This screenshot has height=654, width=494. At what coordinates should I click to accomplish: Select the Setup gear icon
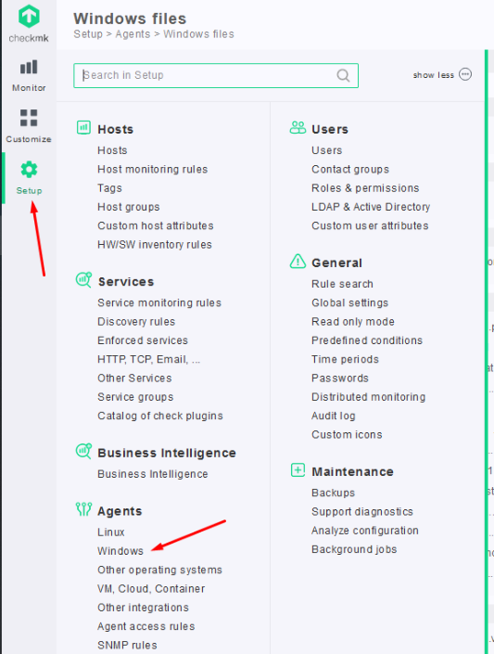coord(29,170)
